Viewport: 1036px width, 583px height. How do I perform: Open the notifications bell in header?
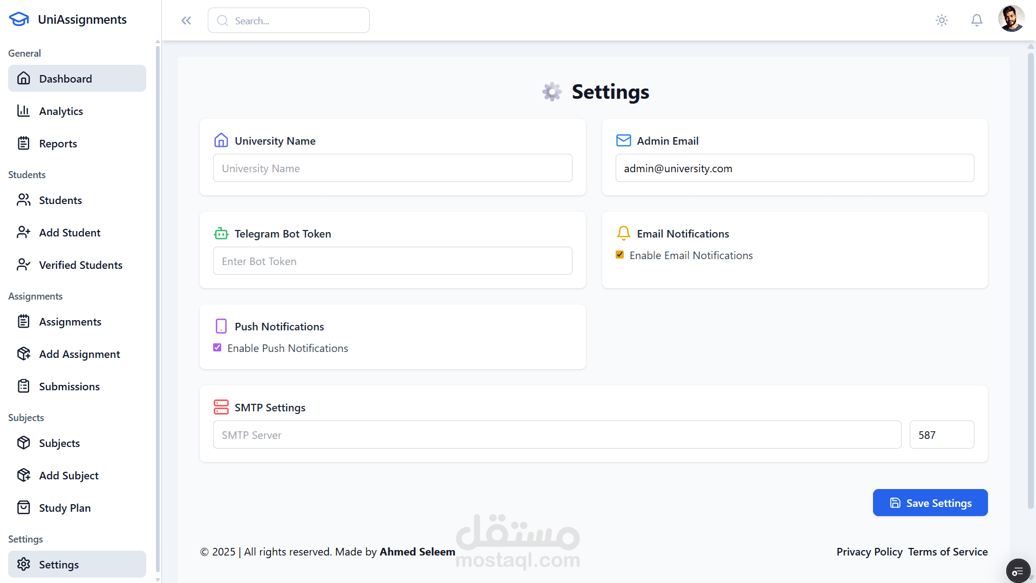[977, 21]
